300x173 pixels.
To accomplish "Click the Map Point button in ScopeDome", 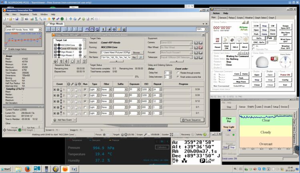I will coord(241,82).
